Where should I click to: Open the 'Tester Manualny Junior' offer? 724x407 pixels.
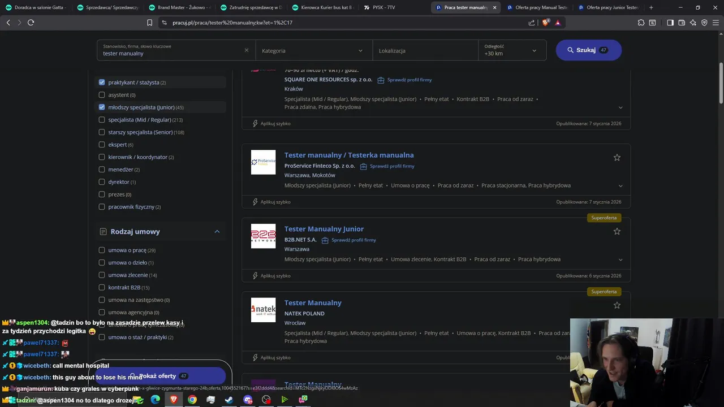tap(324, 229)
